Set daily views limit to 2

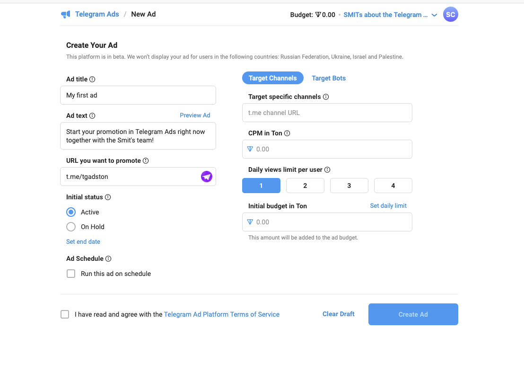pos(305,186)
